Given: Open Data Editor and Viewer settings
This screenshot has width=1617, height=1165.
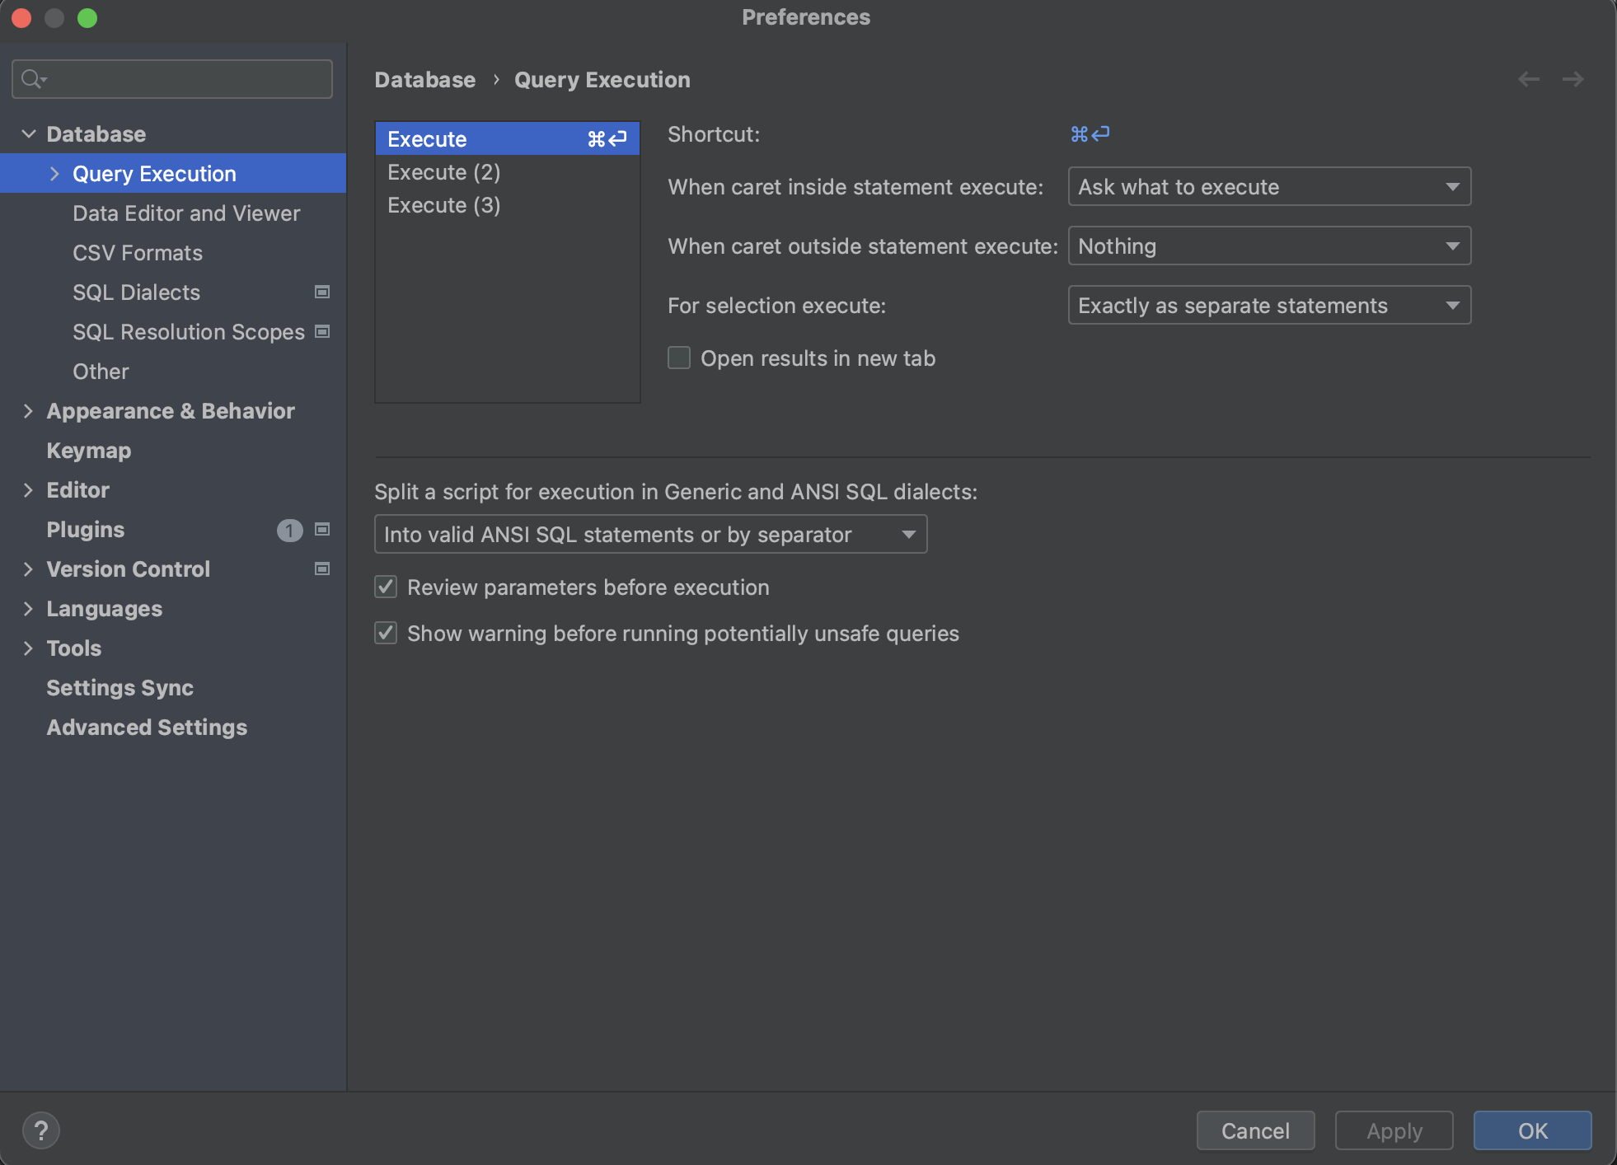Looking at the screenshot, I should click(x=186, y=213).
